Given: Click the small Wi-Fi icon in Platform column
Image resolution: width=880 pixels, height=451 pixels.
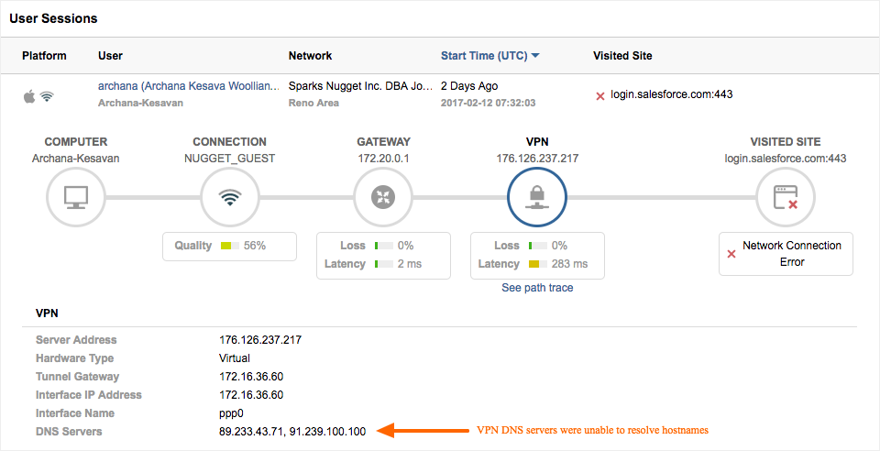Looking at the screenshot, I should pyautogui.click(x=47, y=95).
